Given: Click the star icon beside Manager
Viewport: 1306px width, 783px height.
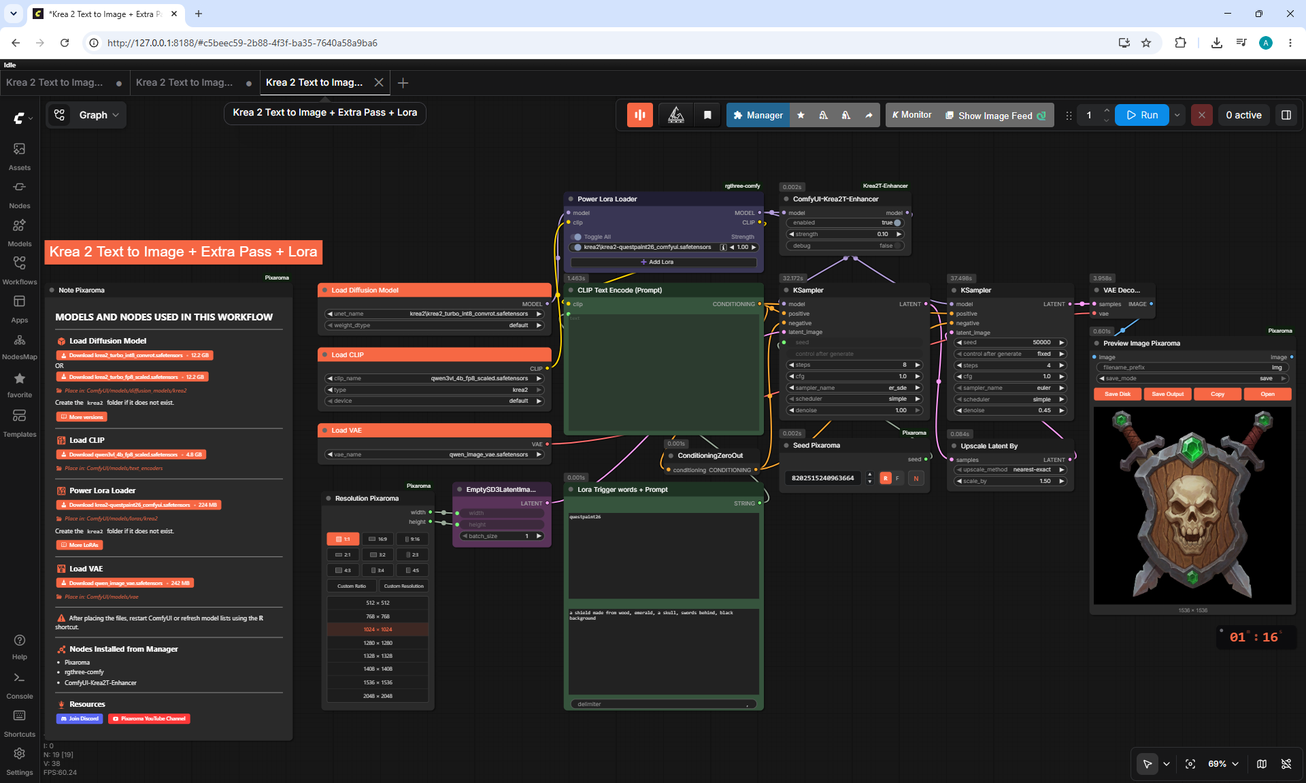Looking at the screenshot, I should click(801, 115).
